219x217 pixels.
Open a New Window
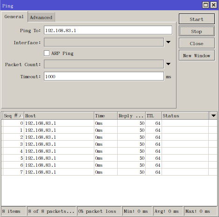click(197, 55)
